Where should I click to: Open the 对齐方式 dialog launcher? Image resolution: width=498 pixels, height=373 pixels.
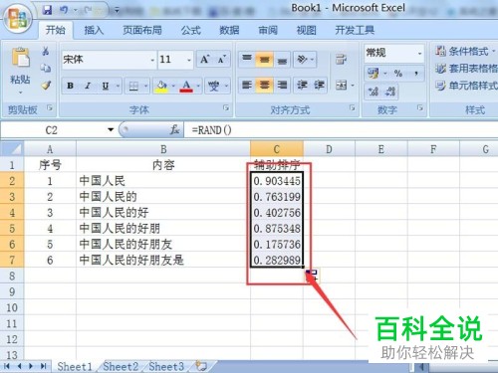(x=353, y=107)
